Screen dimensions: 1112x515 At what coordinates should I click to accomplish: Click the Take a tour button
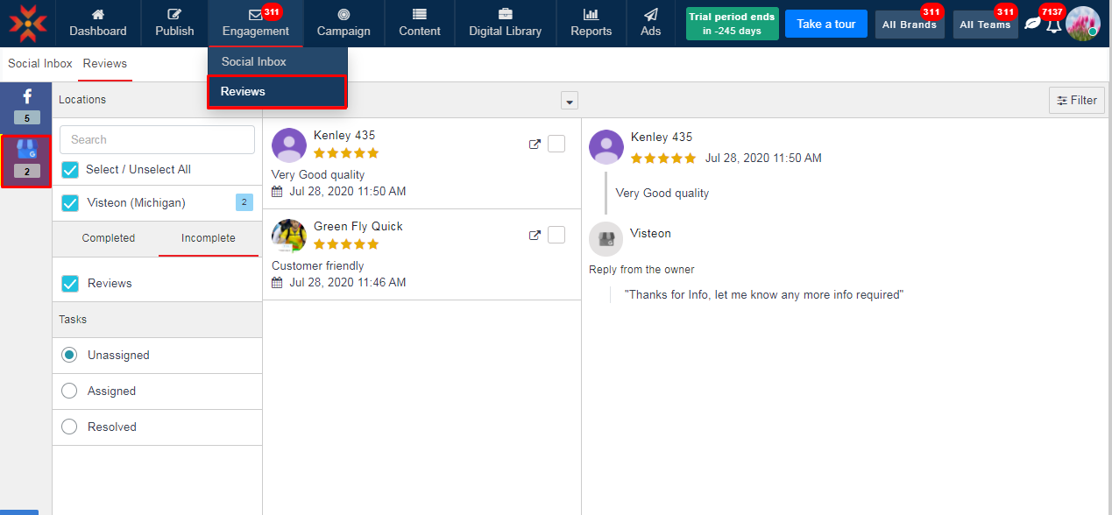(x=825, y=25)
